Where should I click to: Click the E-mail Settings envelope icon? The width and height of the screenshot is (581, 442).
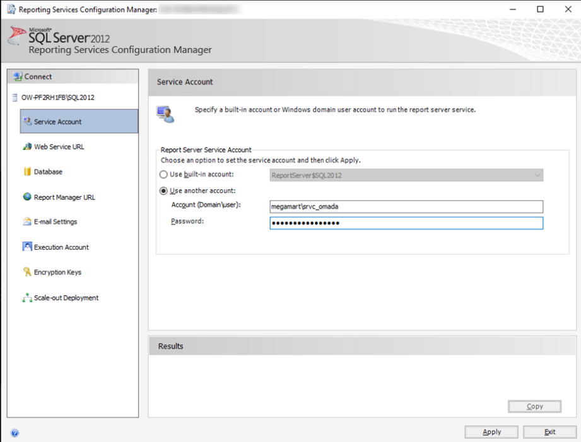click(27, 221)
